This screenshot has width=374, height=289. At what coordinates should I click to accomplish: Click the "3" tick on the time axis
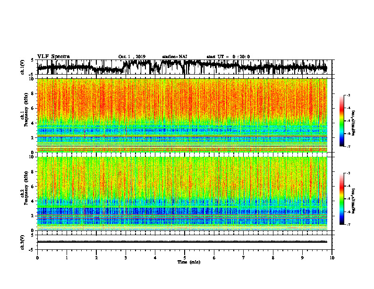click(x=126, y=258)
